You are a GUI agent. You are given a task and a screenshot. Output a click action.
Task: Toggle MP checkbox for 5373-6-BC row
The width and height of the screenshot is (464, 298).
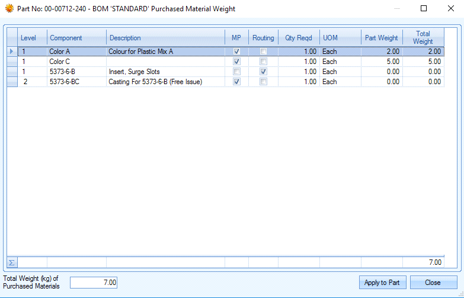[x=236, y=82]
